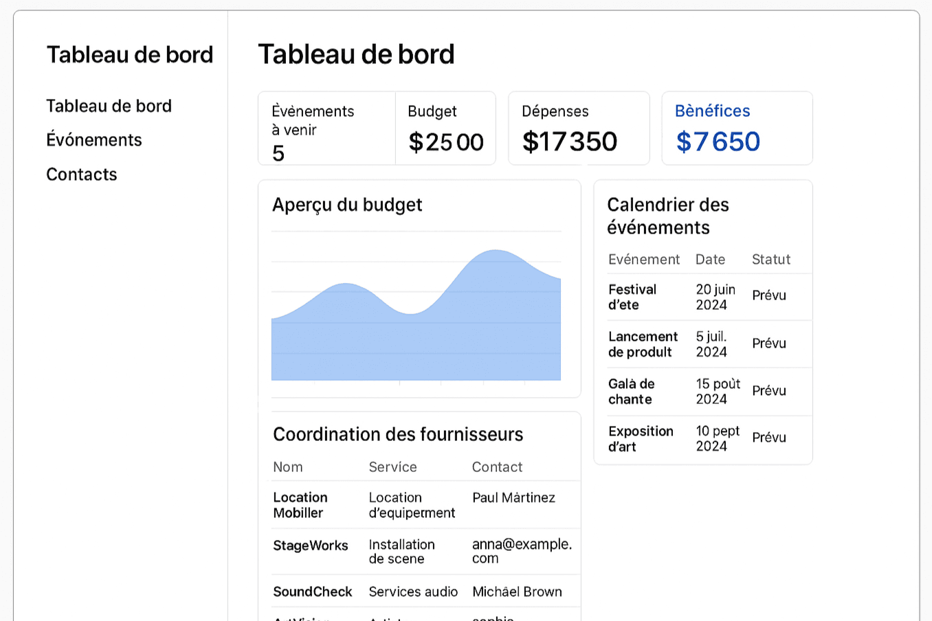932x621 pixels.
Task: Click the date 20 juin 2024
Action: coord(715,297)
